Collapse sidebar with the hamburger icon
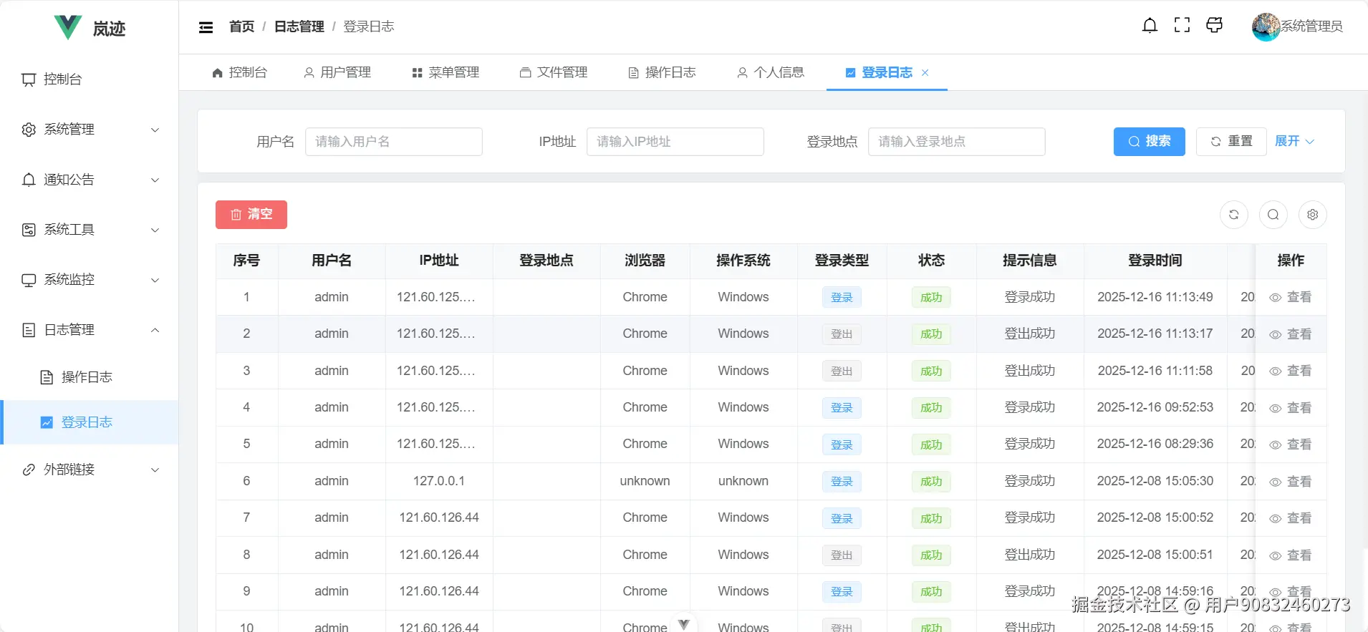 point(206,27)
